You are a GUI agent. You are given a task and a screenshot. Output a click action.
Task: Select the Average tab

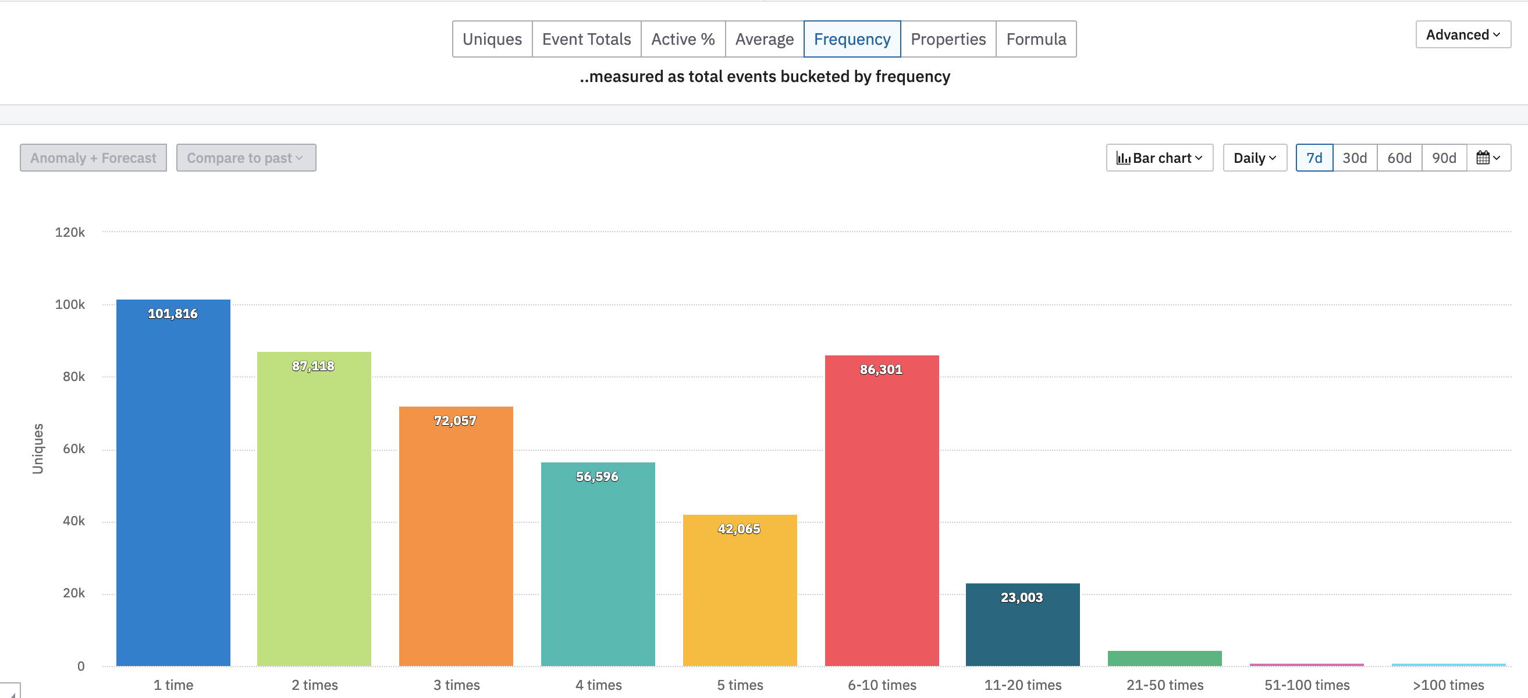tap(764, 39)
